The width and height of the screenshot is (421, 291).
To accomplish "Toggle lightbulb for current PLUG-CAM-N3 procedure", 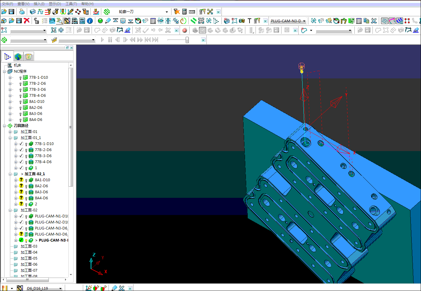I will [26, 241].
